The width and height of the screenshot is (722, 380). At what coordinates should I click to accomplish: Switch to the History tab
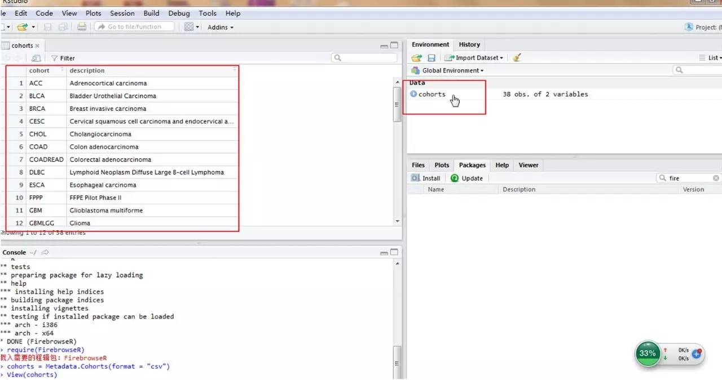click(469, 44)
